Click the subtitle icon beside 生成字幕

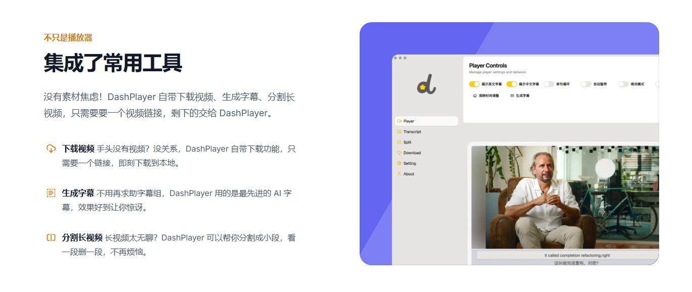tap(51, 193)
